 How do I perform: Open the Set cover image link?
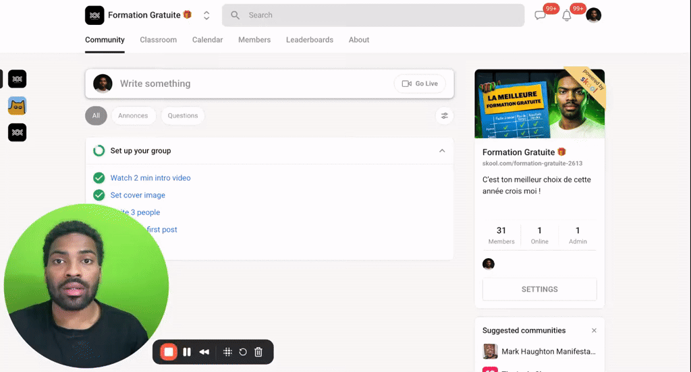click(138, 195)
